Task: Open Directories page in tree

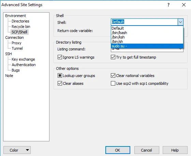Action: click(20, 21)
